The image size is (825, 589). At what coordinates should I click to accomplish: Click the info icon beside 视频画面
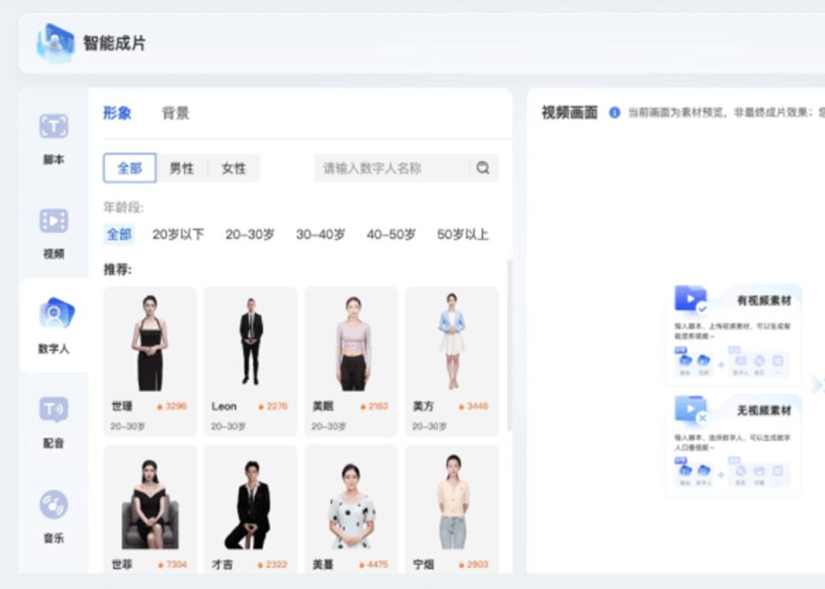[614, 113]
